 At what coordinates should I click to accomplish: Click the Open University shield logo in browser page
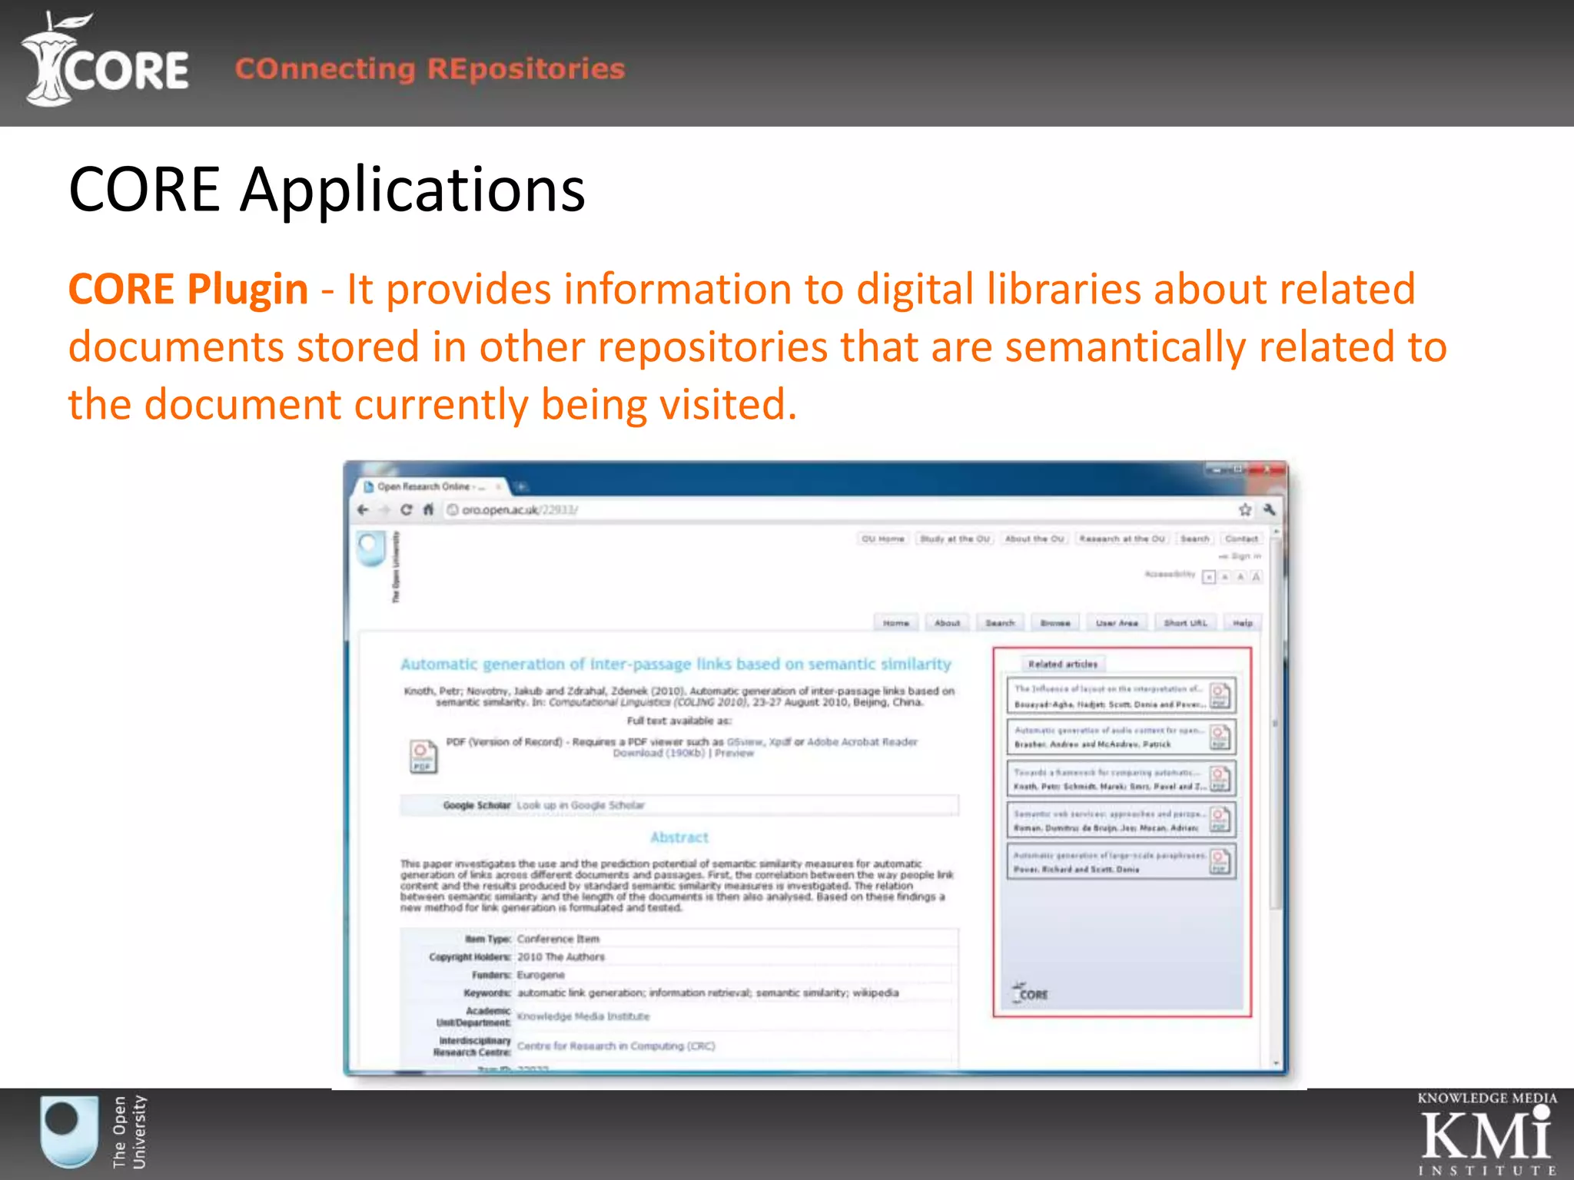[x=371, y=550]
